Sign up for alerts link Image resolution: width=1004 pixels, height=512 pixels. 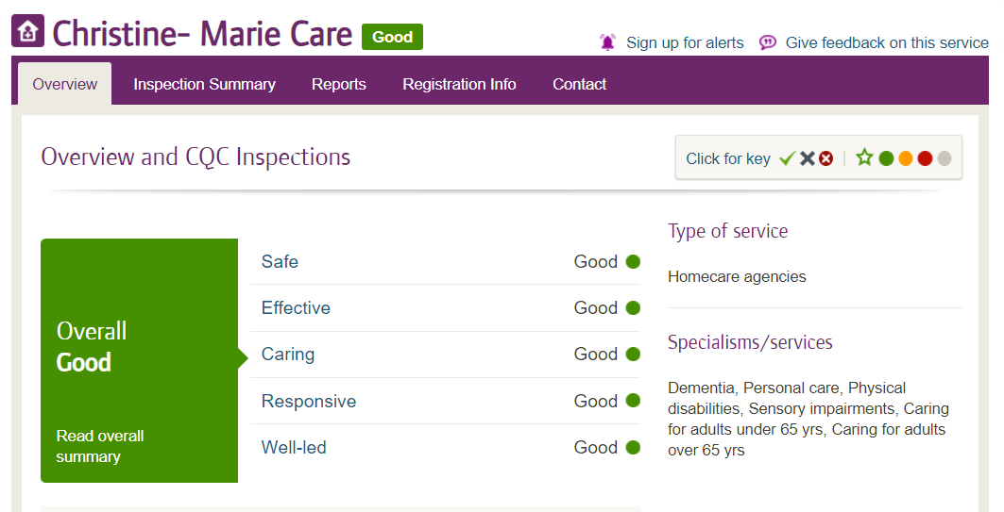pos(685,42)
